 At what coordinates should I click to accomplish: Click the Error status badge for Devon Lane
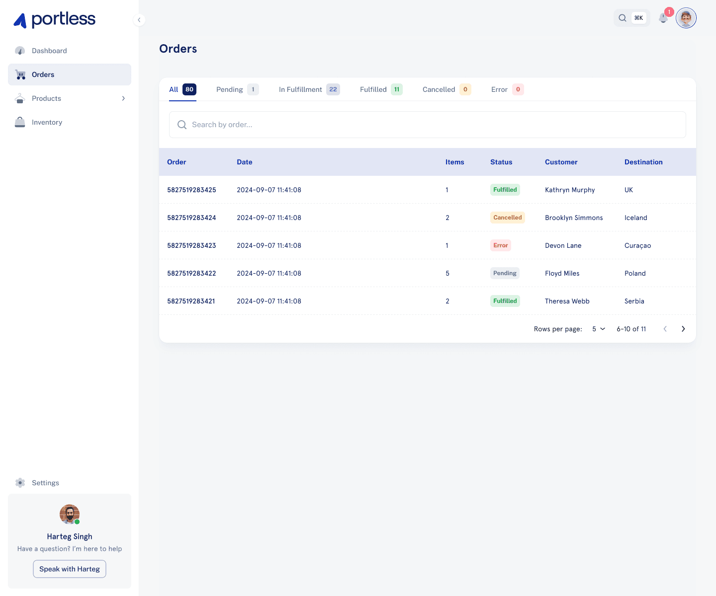pyautogui.click(x=501, y=245)
